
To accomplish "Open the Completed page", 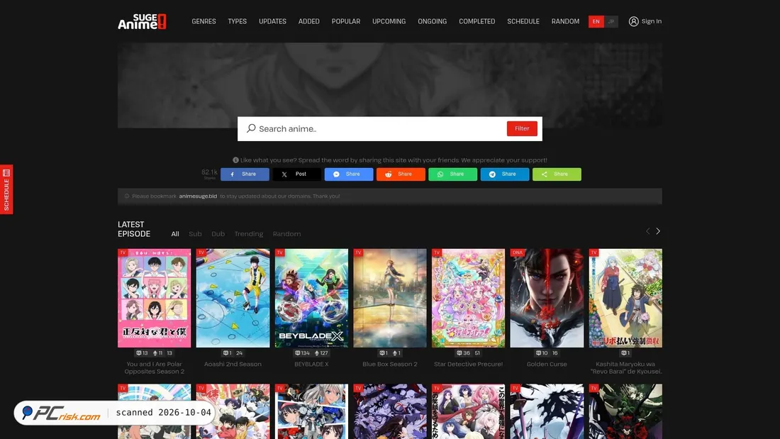I will [x=477, y=21].
